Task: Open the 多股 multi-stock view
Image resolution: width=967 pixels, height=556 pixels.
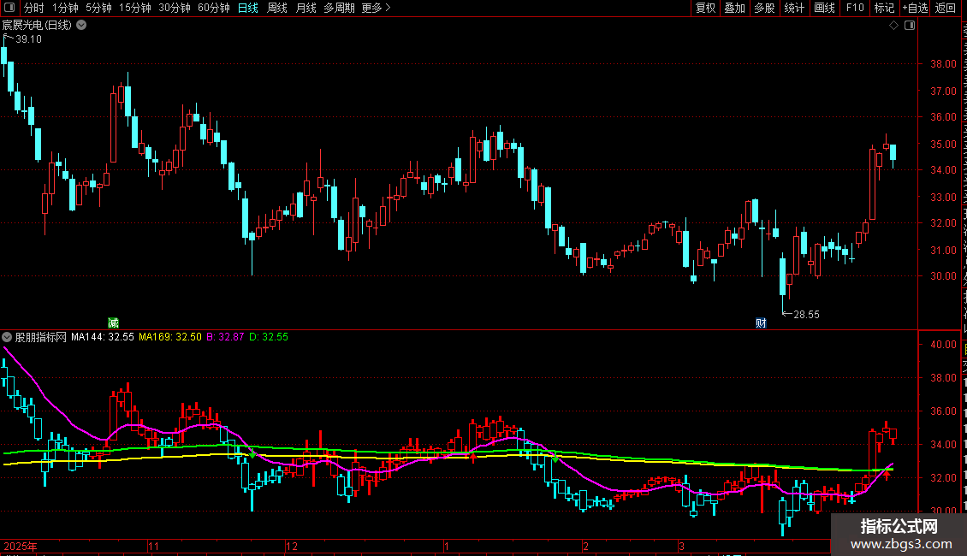Action: pyautogui.click(x=765, y=8)
